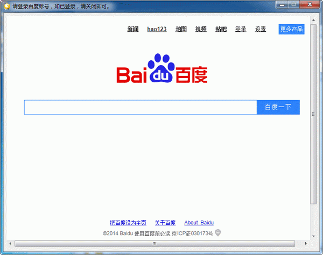Click the 更多产品 button
The height and width of the screenshot is (255, 323).
click(x=291, y=29)
